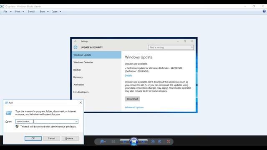Click the Update & Security gear icon
This screenshot has height=150, width=267.
click(x=76, y=47)
